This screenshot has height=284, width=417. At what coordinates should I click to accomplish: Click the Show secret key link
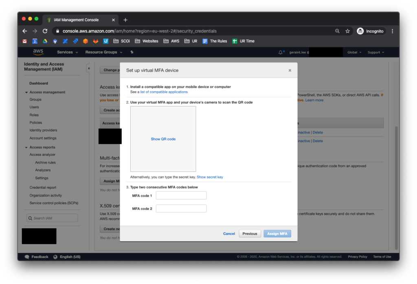(210, 177)
